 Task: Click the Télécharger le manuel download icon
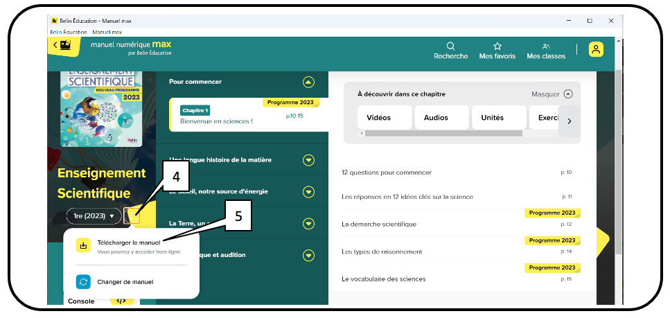coord(83,246)
